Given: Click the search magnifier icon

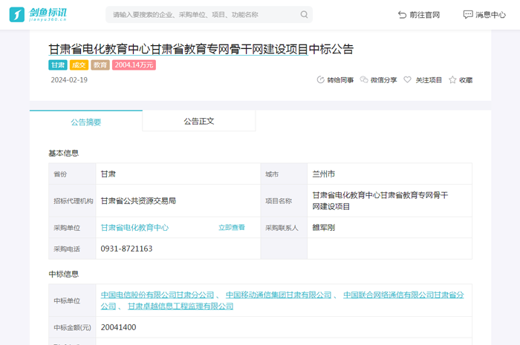Looking at the screenshot, I should [304, 15].
